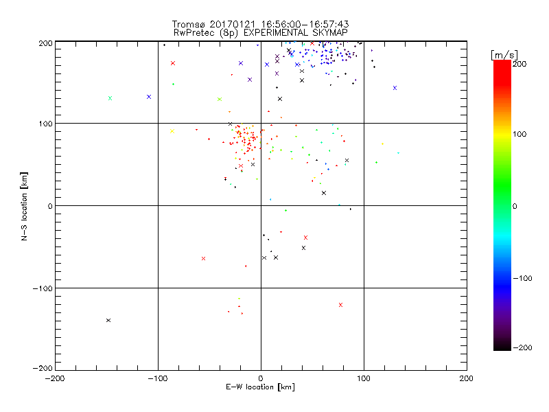Screen dimensions: 549x412
Task: Click the colorbar's "0" label
Action: [x=515, y=206]
